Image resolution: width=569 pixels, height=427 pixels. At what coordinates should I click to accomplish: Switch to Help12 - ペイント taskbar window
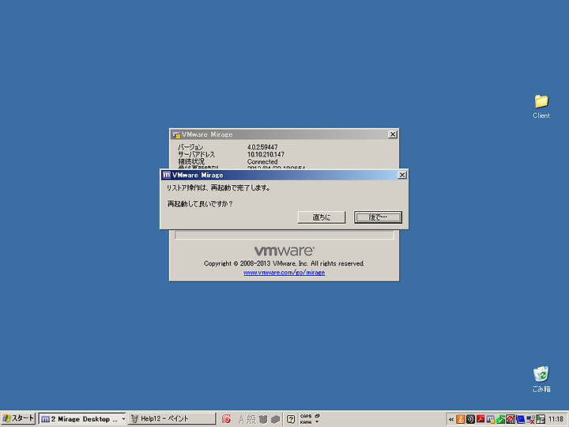click(171, 419)
